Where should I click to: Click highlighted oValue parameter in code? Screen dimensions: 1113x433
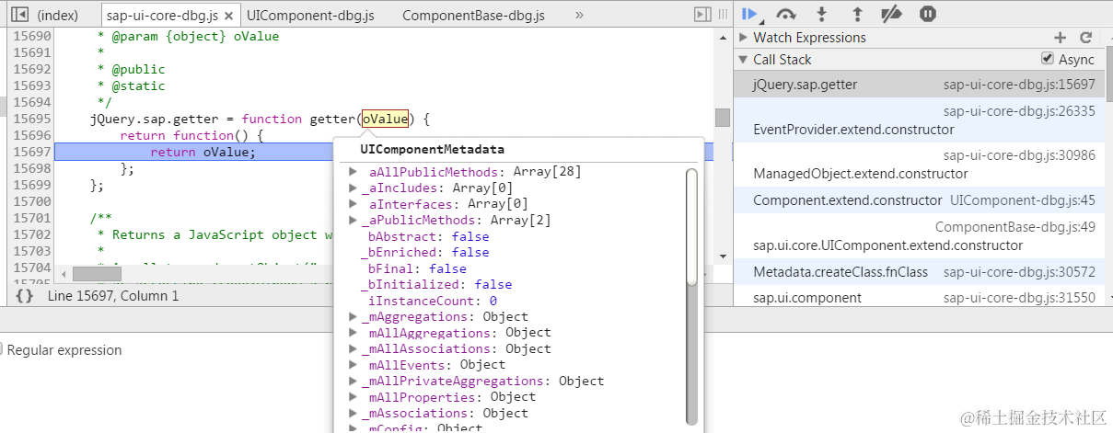pyautogui.click(x=385, y=119)
